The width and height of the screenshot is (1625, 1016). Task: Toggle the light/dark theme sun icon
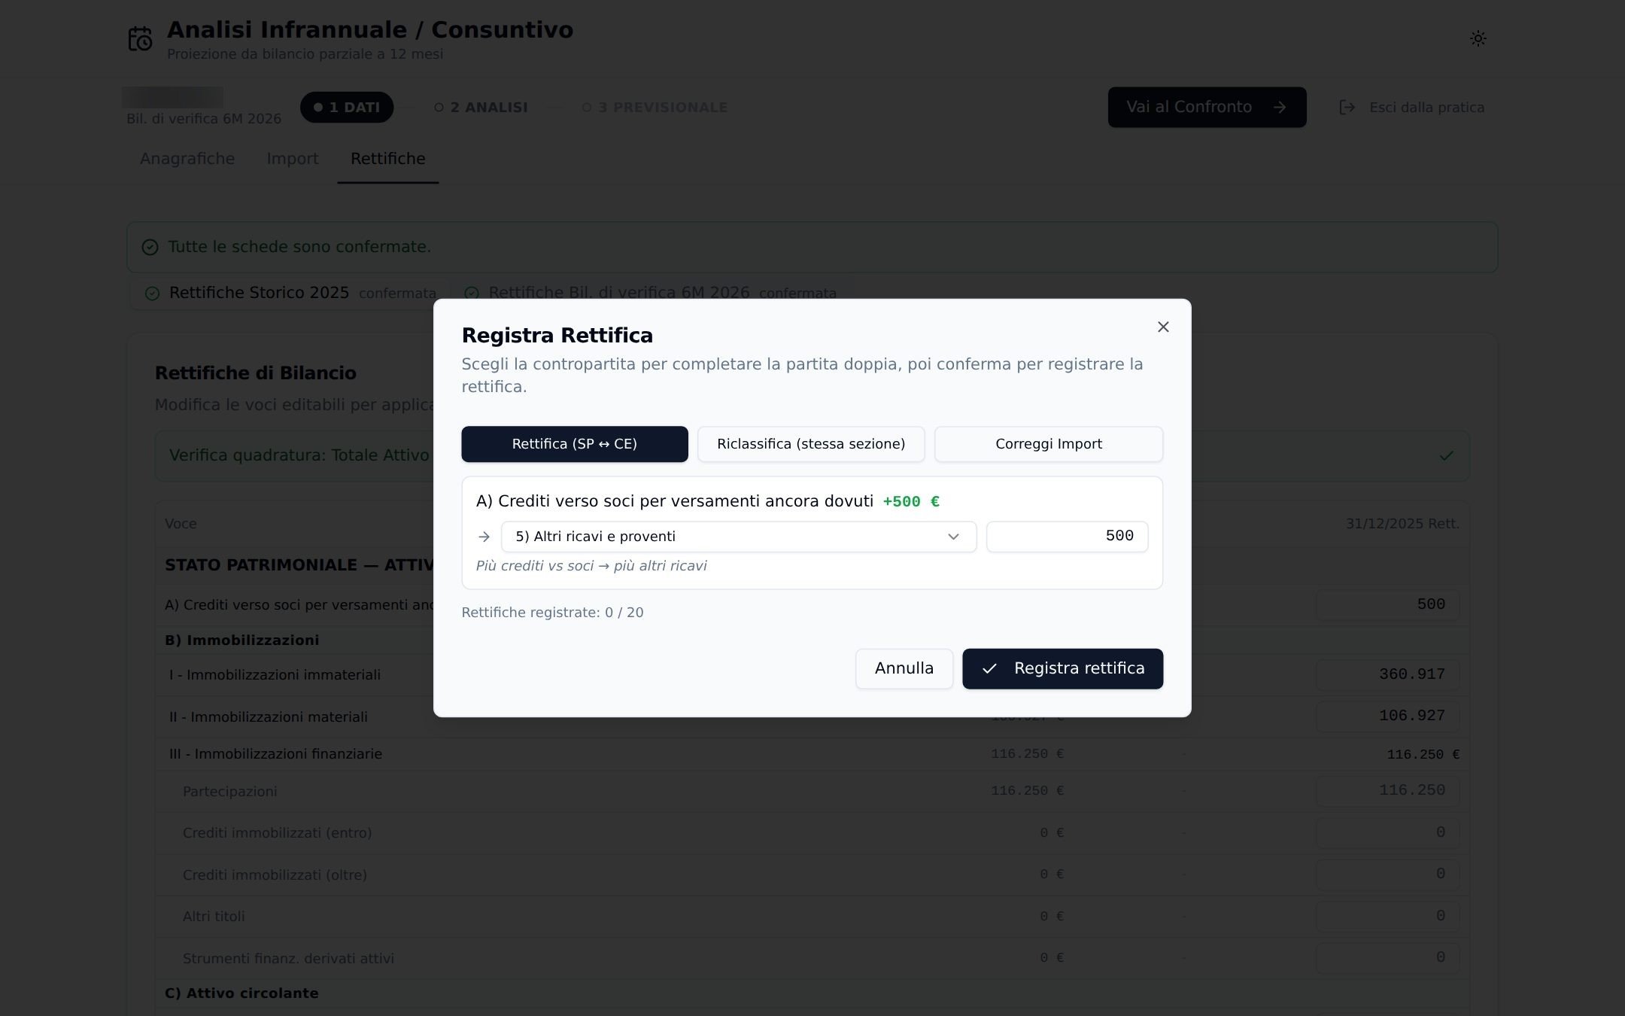(1478, 38)
